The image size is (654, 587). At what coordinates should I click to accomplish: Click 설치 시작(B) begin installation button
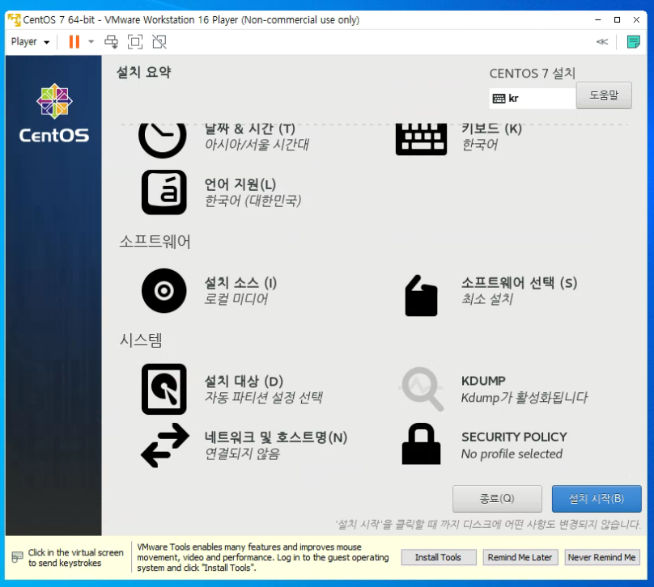pos(597,498)
